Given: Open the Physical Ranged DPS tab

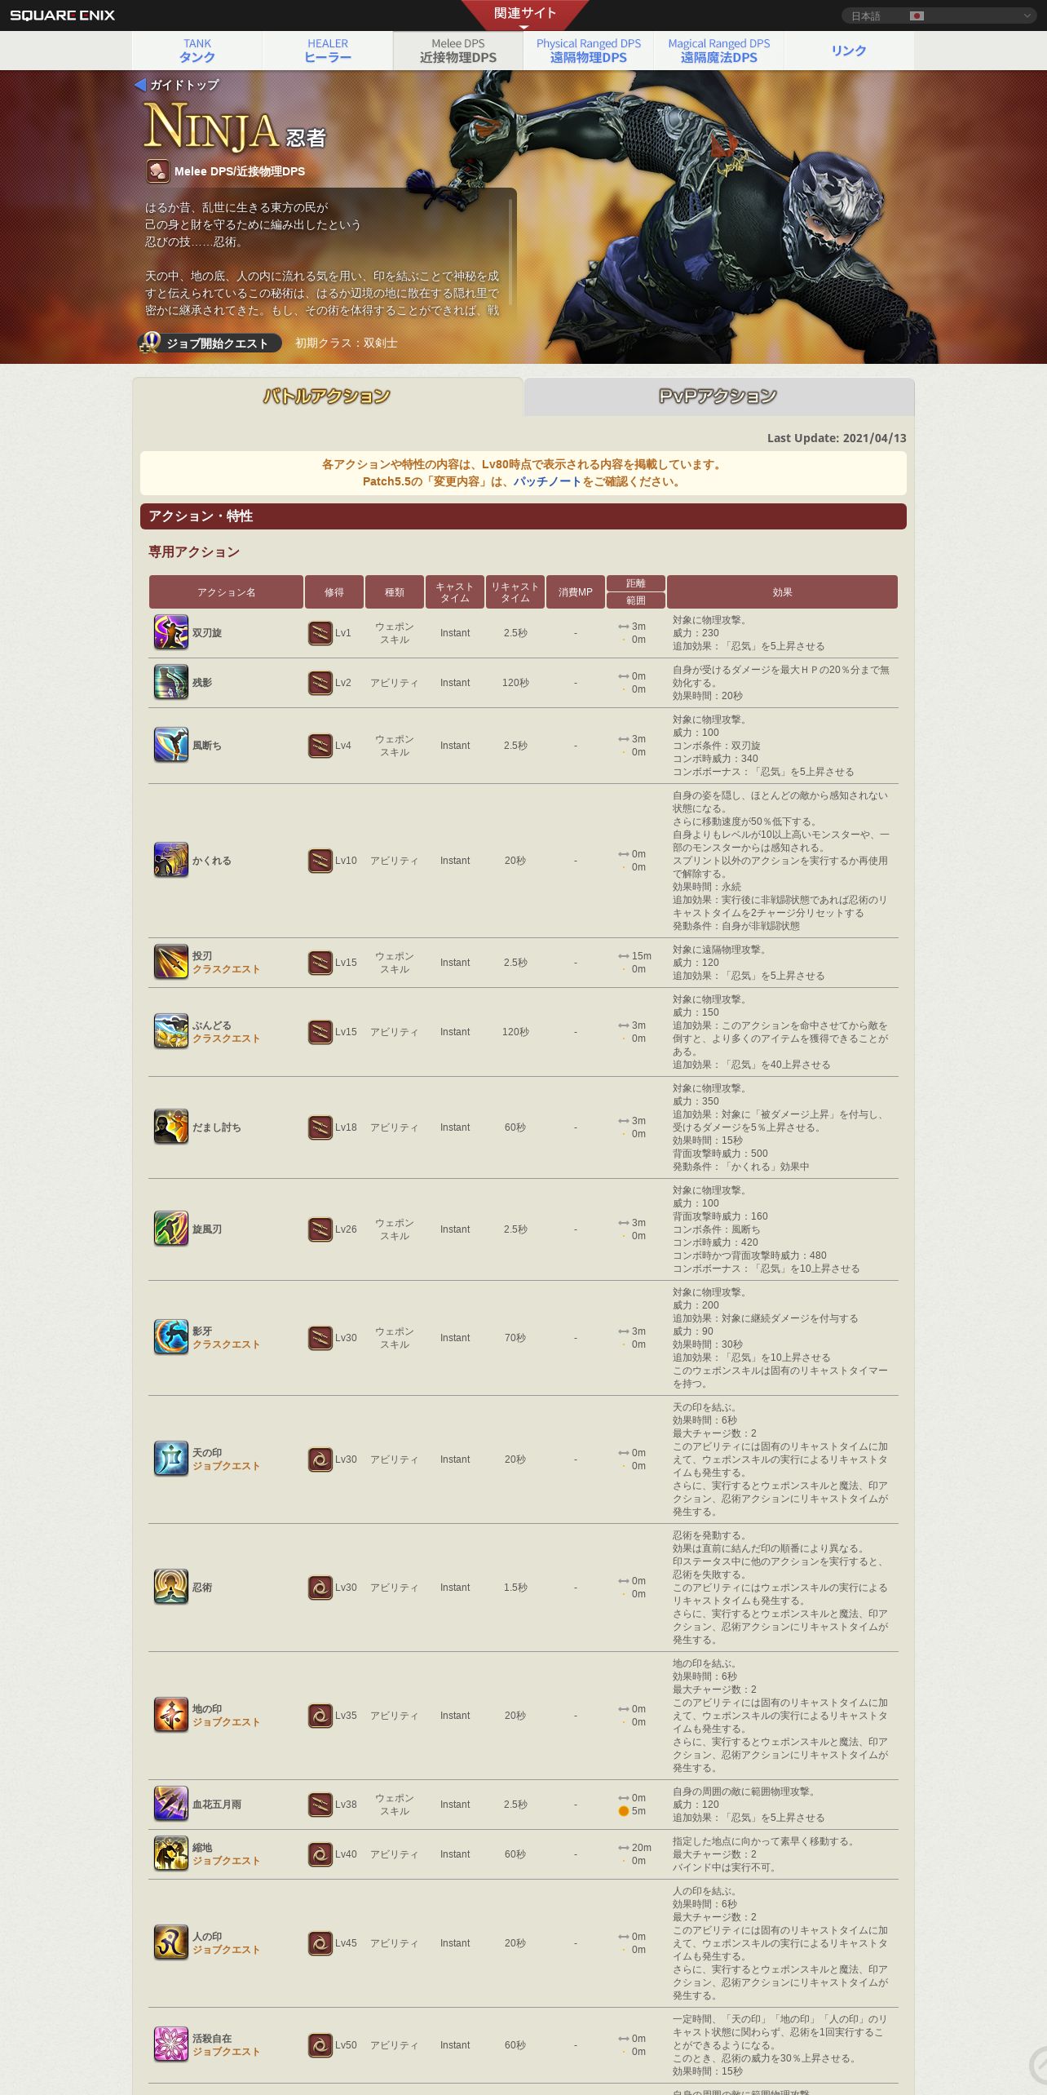Looking at the screenshot, I should (589, 51).
